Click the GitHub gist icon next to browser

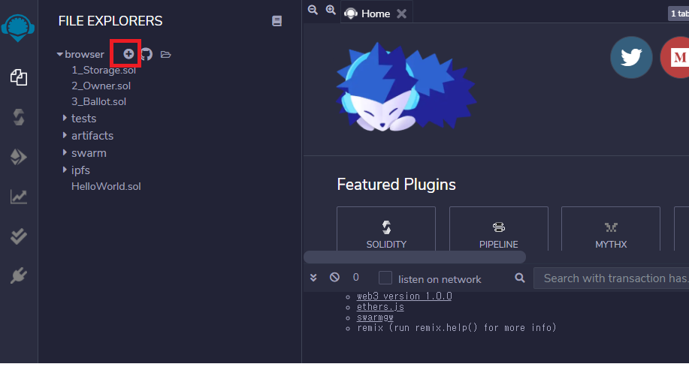pos(147,54)
